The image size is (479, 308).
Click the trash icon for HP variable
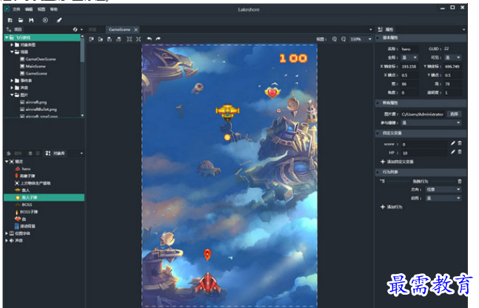click(460, 152)
